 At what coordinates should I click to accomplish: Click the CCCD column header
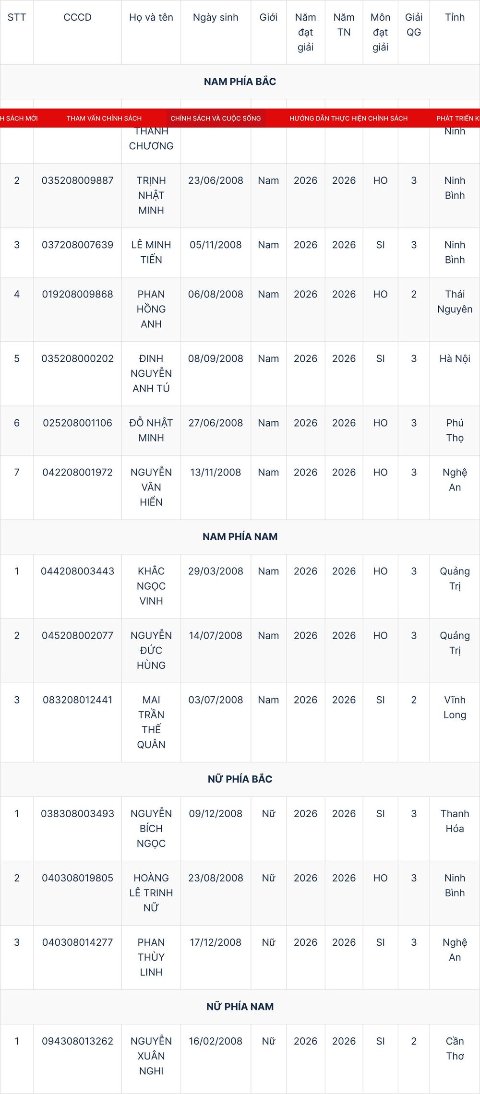tap(77, 17)
